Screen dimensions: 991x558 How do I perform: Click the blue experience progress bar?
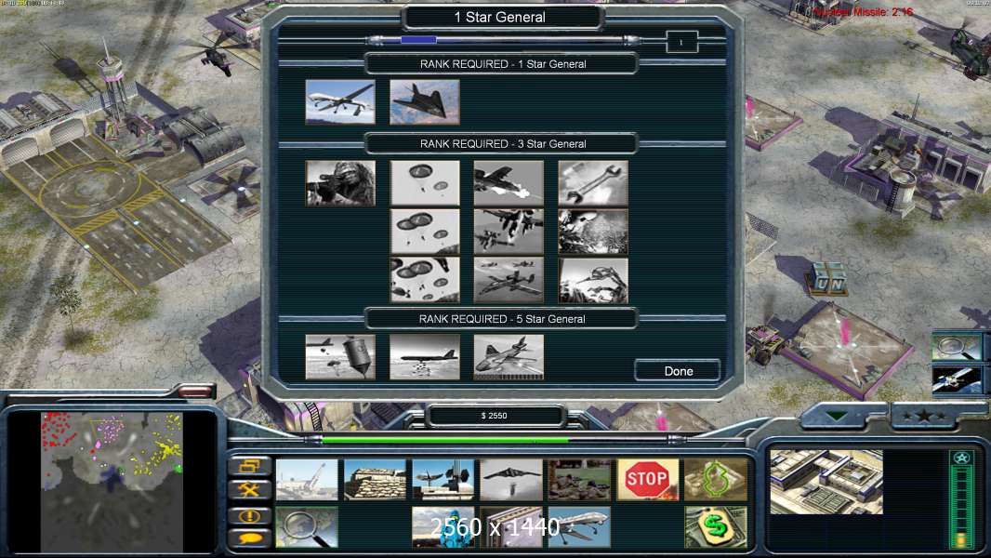click(418, 40)
